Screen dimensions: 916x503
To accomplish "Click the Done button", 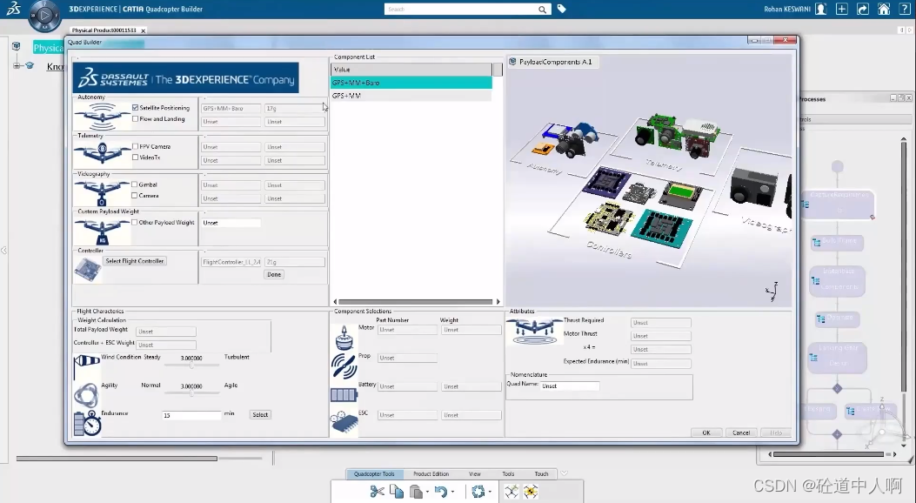I will click(274, 275).
